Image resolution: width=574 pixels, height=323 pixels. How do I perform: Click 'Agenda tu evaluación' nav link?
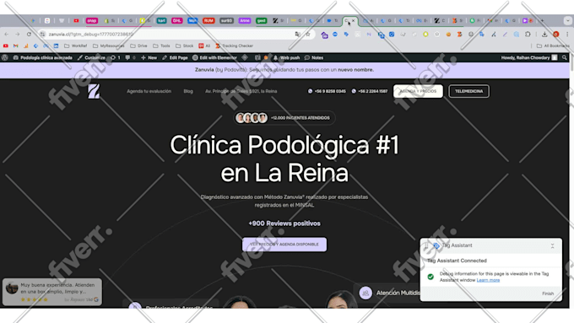tap(149, 91)
